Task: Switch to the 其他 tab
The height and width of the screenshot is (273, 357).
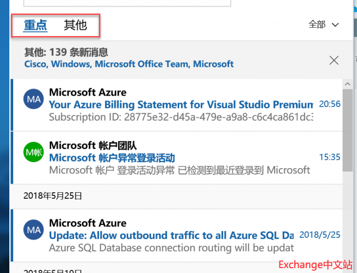Action: click(75, 25)
